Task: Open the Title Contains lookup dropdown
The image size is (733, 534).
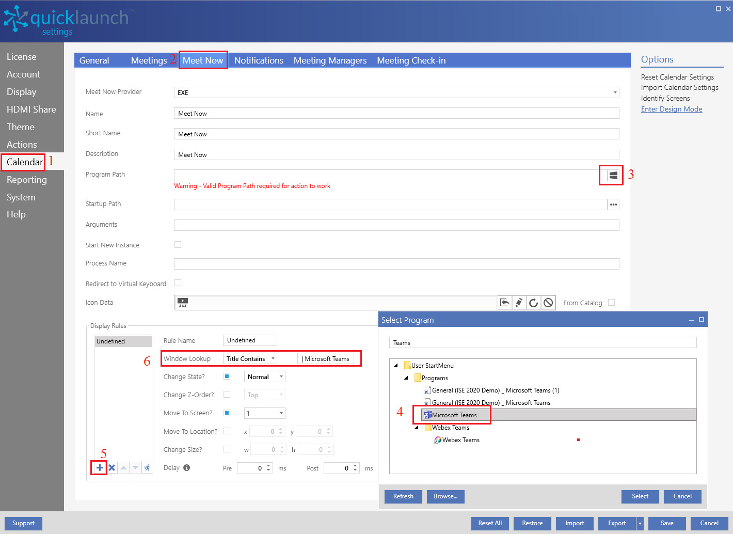Action: pos(250,358)
